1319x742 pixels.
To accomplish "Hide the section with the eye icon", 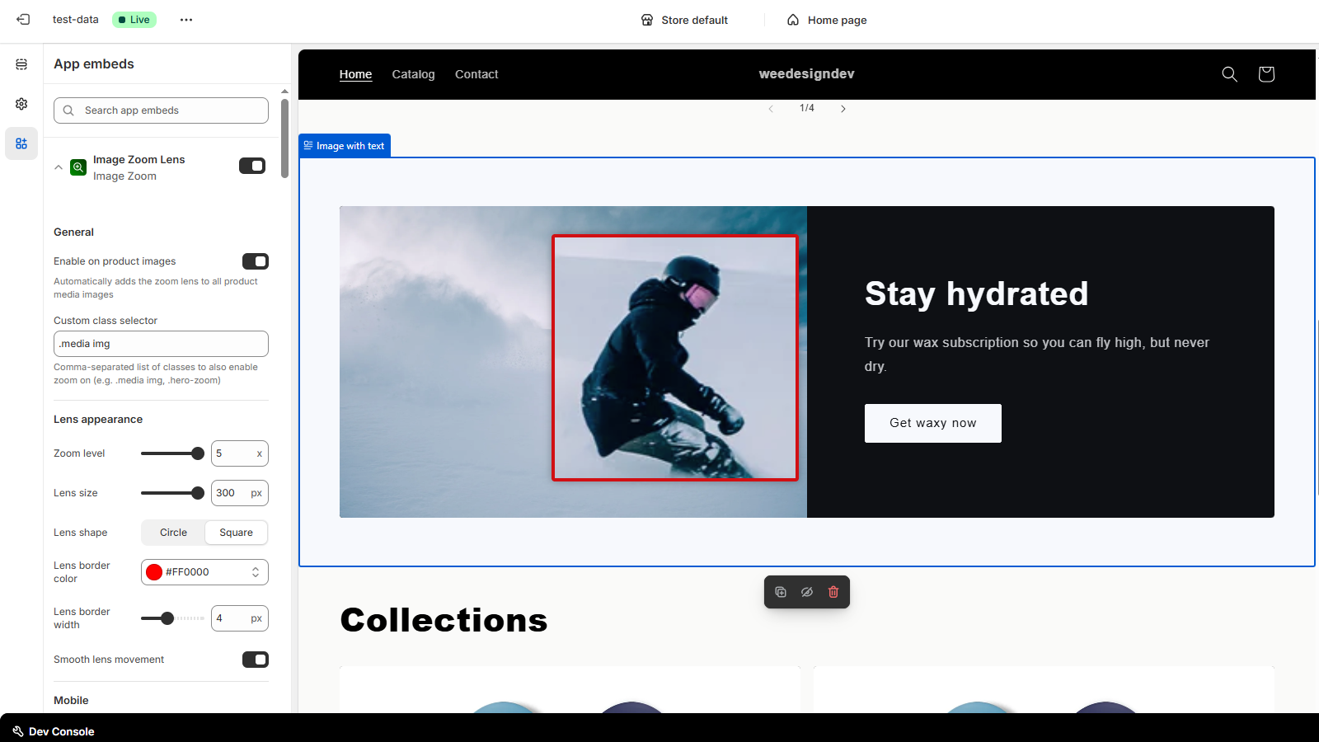I will tap(807, 592).
